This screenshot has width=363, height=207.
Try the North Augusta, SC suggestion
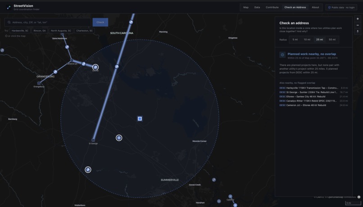(61, 31)
